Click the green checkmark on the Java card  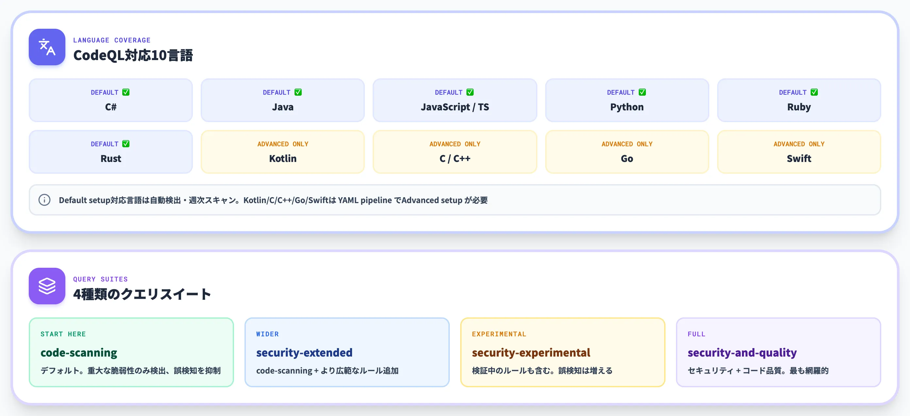(298, 92)
